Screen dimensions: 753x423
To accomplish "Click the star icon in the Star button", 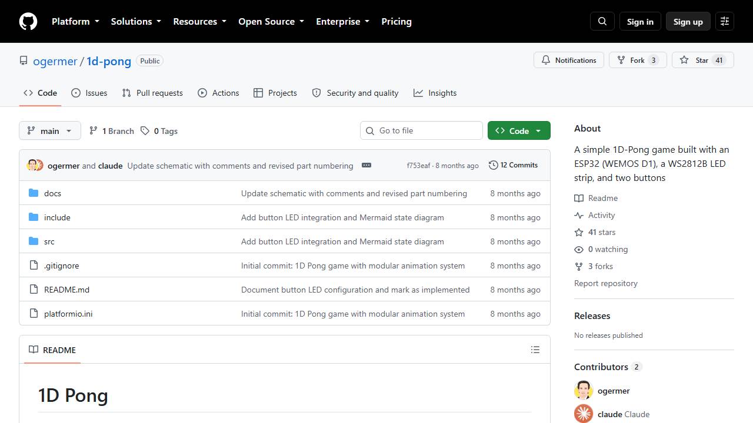I will (x=684, y=61).
